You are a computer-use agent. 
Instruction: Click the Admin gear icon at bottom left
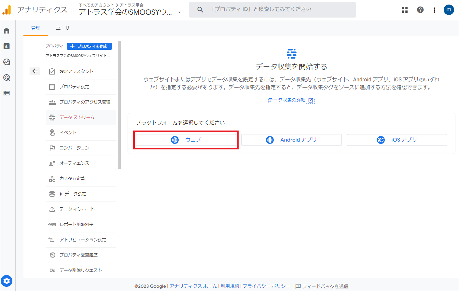[x=7, y=281]
